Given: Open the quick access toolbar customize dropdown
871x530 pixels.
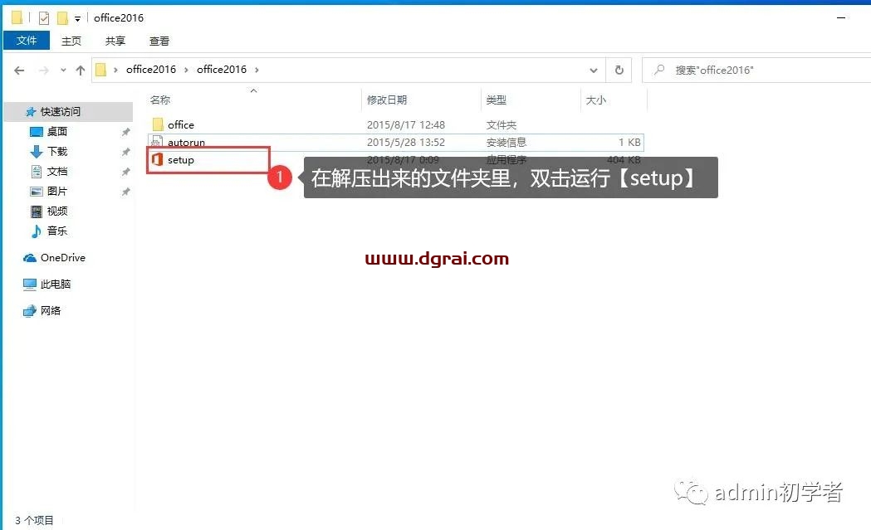Looking at the screenshot, I should click(77, 19).
